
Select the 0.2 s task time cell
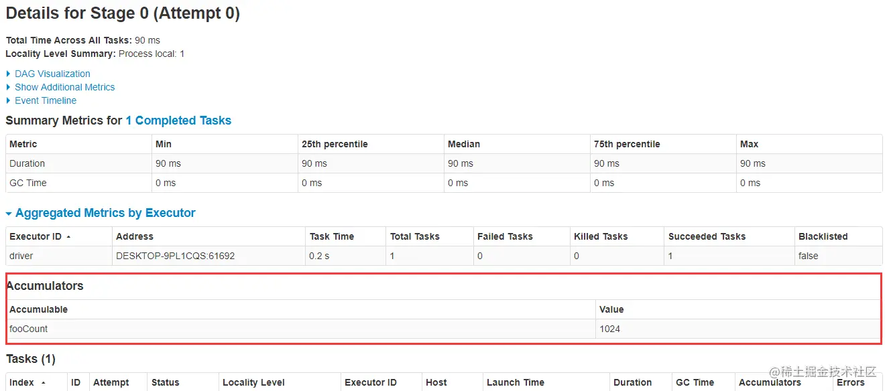(x=345, y=256)
